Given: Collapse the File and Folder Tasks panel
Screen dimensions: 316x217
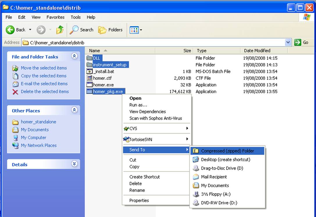Looking at the screenshot, I should [74, 56].
